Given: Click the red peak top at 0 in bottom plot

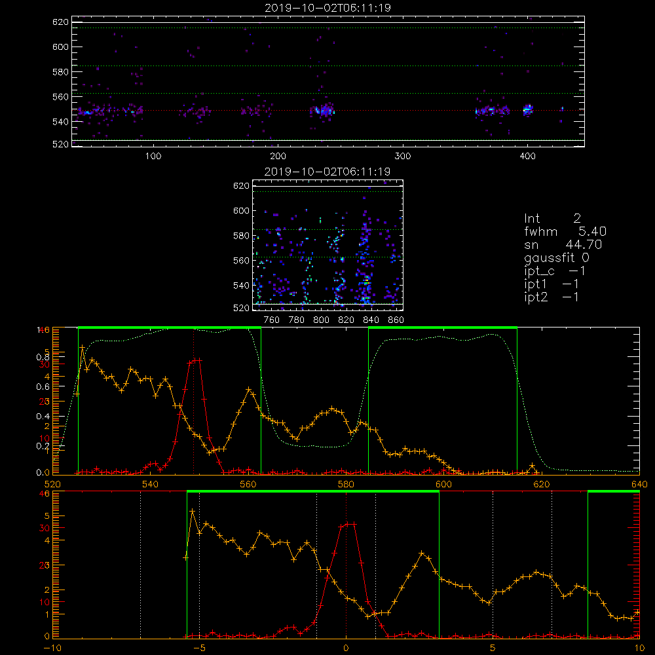Looking at the screenshot, I should click(350, 524).
